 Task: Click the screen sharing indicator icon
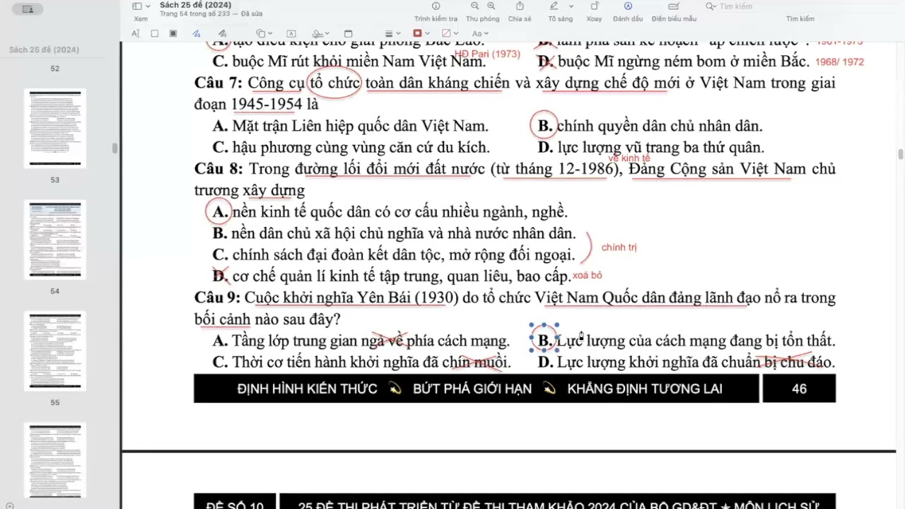click(x=28, y=9)
